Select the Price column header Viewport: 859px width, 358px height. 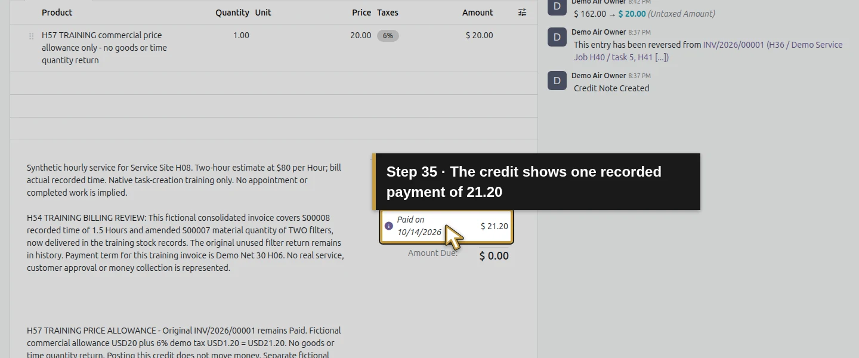tap(361, 13)
